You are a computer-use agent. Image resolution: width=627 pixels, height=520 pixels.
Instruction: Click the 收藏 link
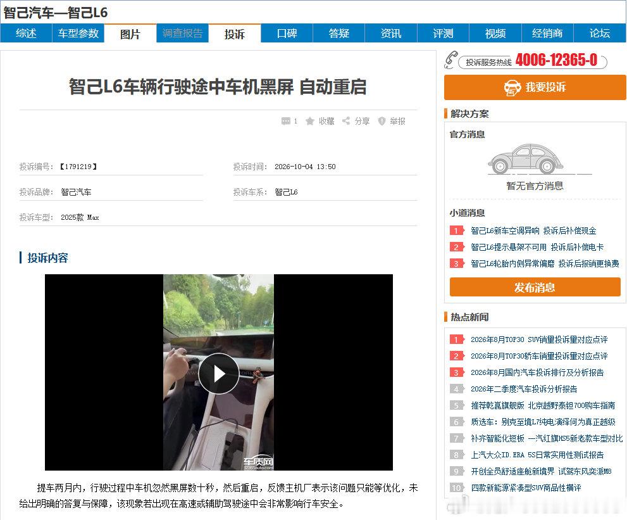(326, 121)
